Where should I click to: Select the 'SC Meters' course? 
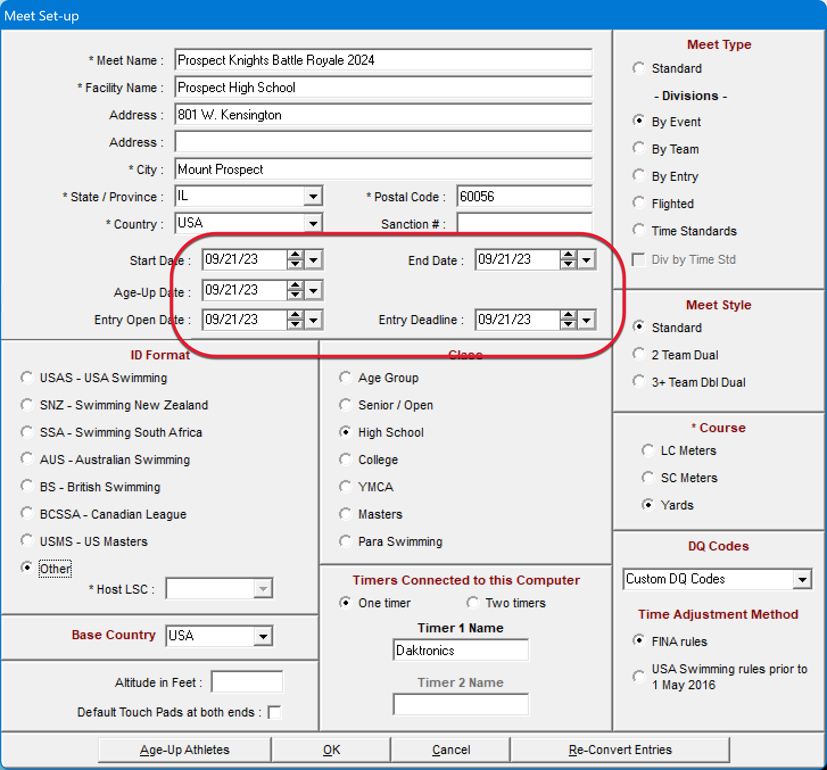tap(648, 477)
